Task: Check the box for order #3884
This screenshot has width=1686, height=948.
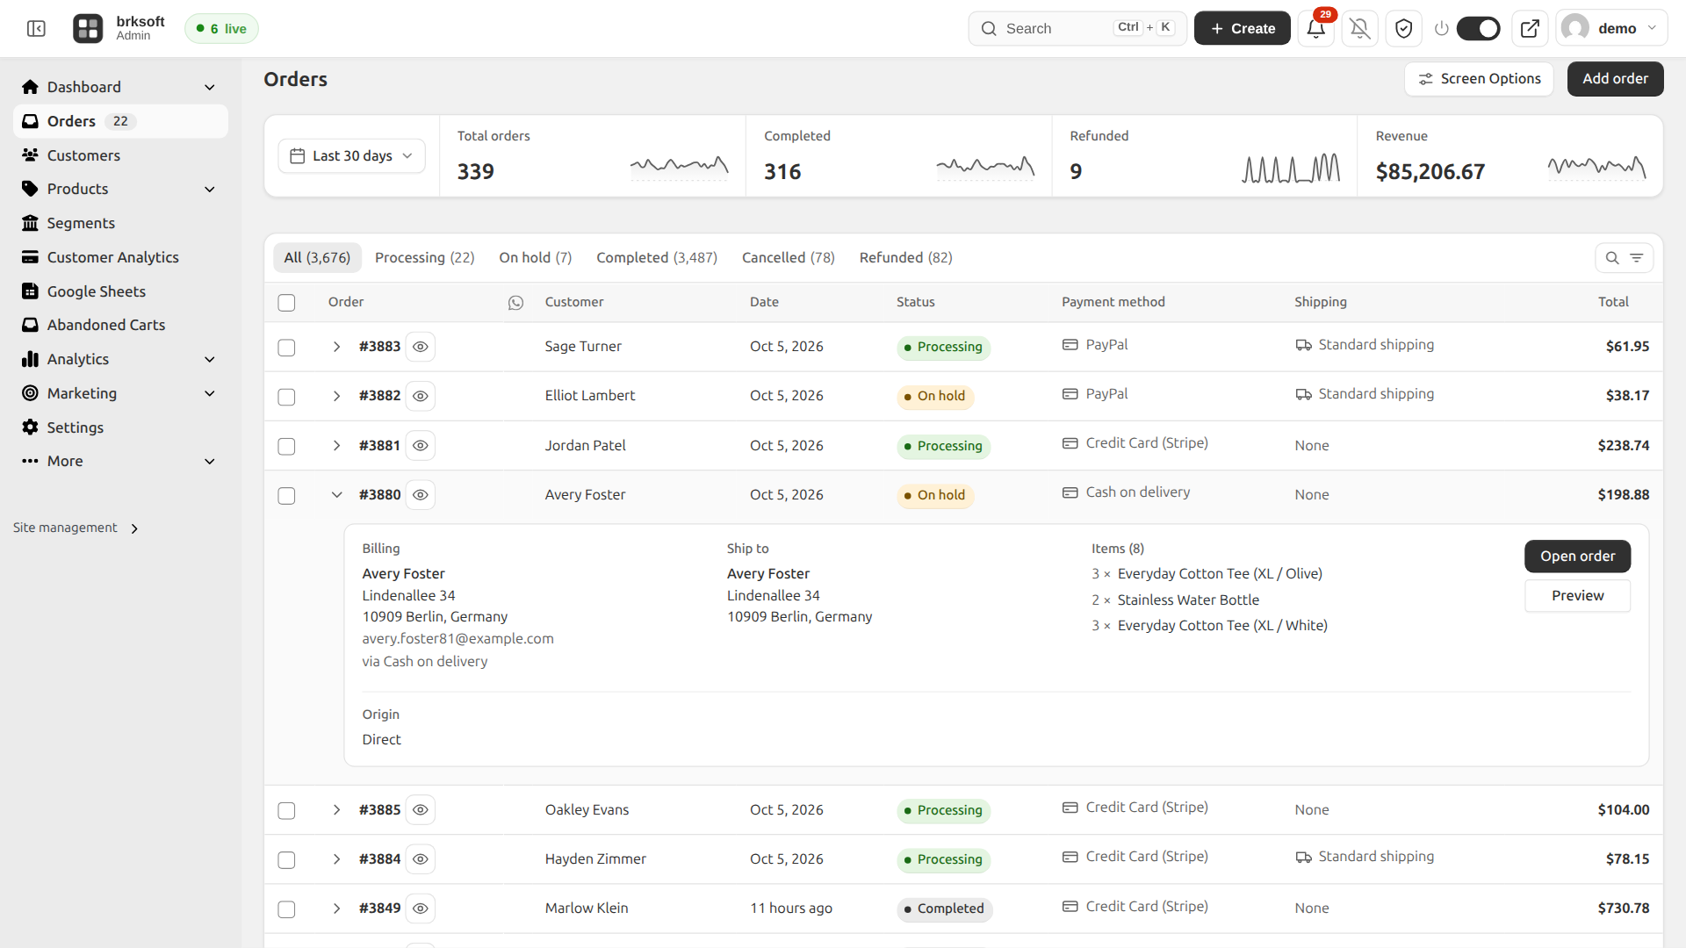Action: tap(286, 860)
